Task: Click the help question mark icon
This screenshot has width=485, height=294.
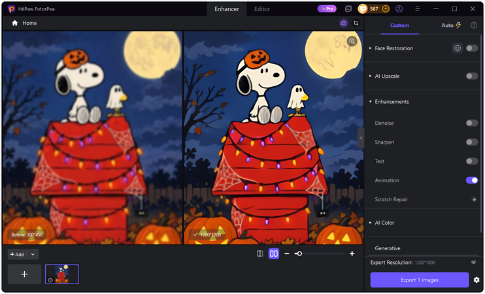Action: click(473, 25)
